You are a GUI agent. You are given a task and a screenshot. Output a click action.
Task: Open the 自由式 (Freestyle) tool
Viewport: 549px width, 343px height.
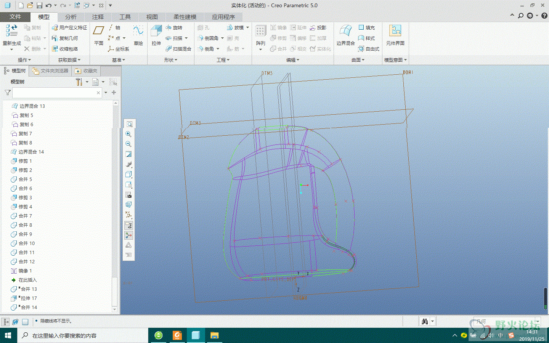369,49
